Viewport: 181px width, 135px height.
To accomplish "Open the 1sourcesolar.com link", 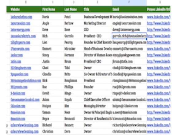I will 21,23.
